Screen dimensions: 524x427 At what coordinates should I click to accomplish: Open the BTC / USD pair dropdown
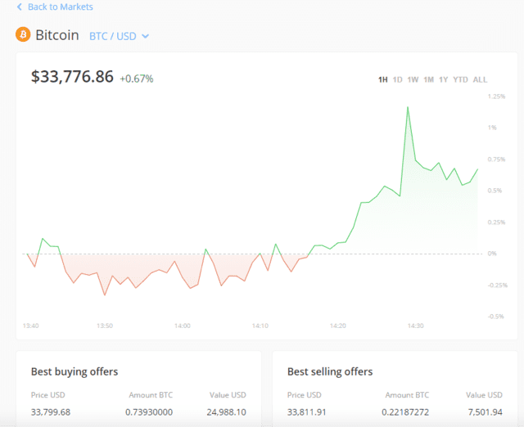click(113, 36)
